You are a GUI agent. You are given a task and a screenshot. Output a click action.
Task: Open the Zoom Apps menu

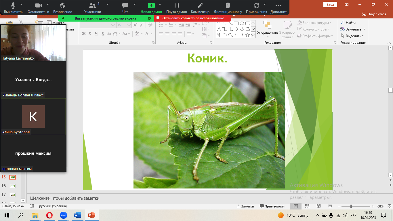coord(256,6)
